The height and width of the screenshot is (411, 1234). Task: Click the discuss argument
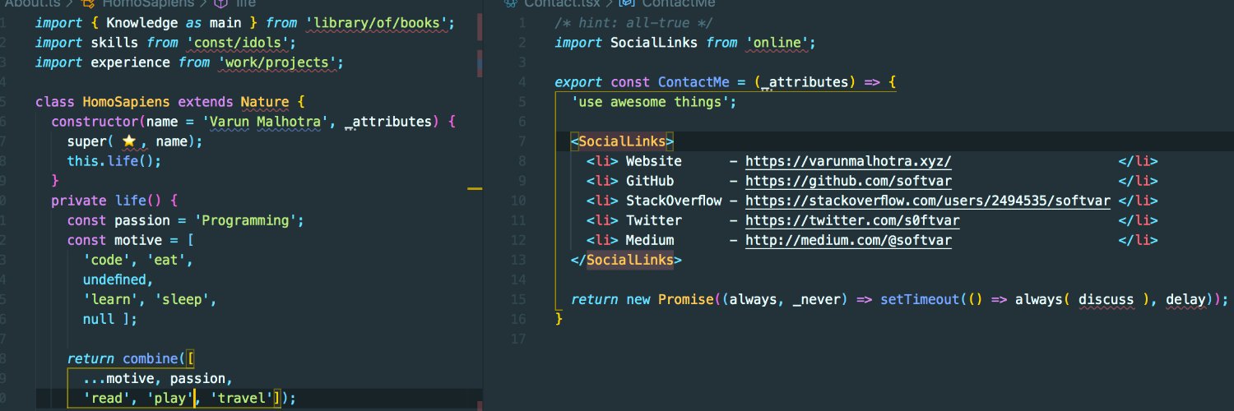tap(1106, 299)
